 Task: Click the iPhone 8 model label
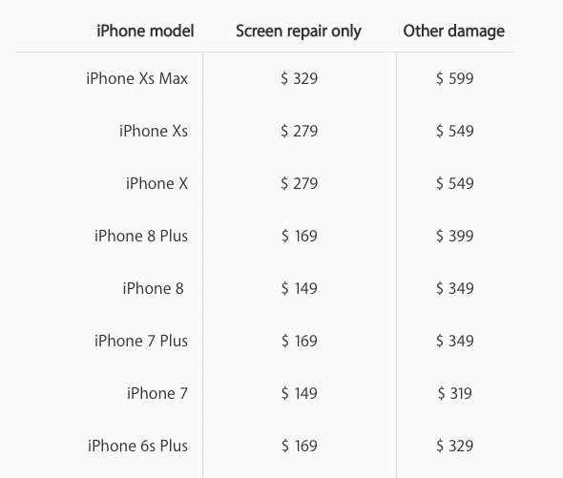point(153,288)
